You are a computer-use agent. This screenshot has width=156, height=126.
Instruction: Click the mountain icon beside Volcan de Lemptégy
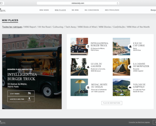130,87
